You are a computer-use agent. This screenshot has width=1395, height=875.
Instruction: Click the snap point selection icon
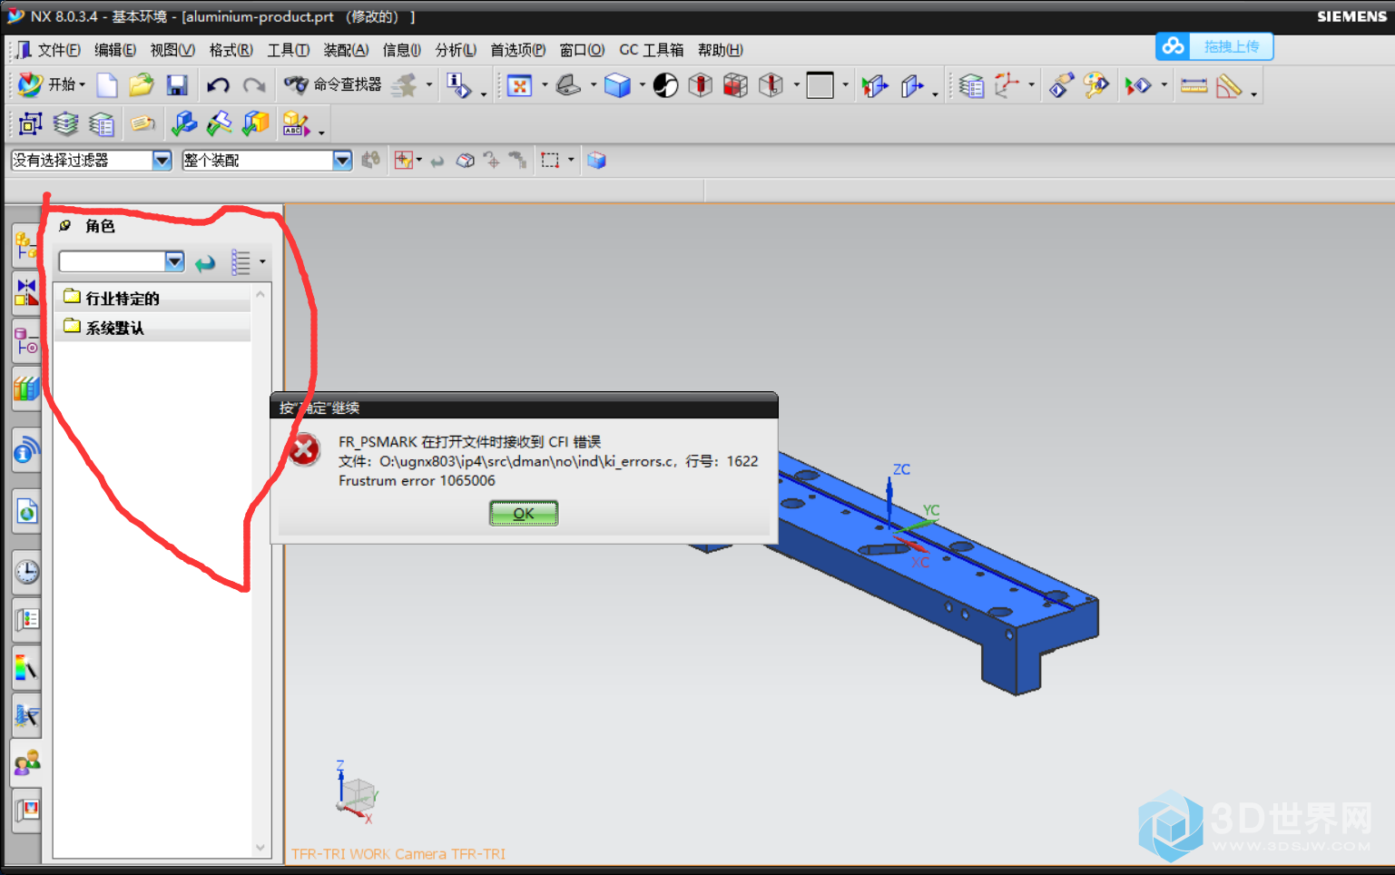tap(404, 161)
